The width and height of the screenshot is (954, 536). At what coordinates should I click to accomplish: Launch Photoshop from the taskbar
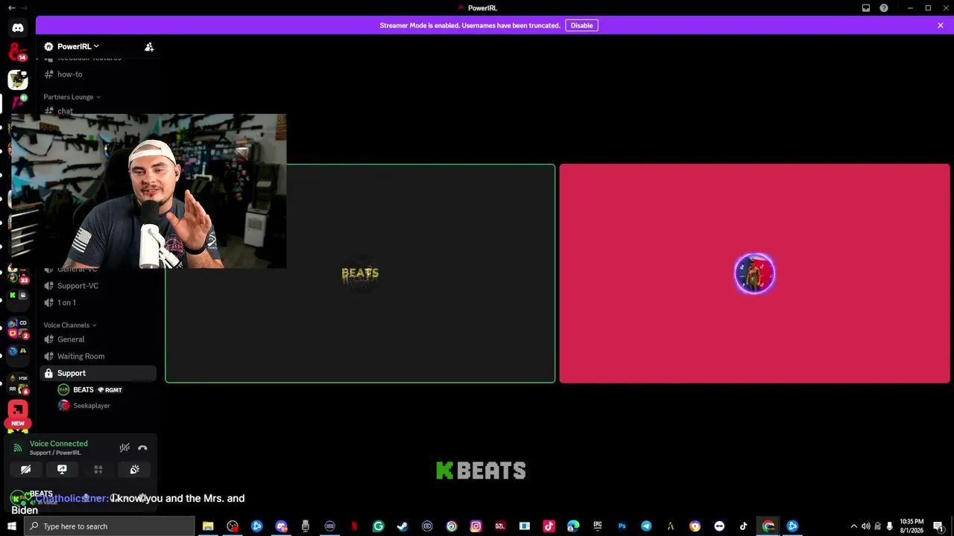click(x=622, y=526)
